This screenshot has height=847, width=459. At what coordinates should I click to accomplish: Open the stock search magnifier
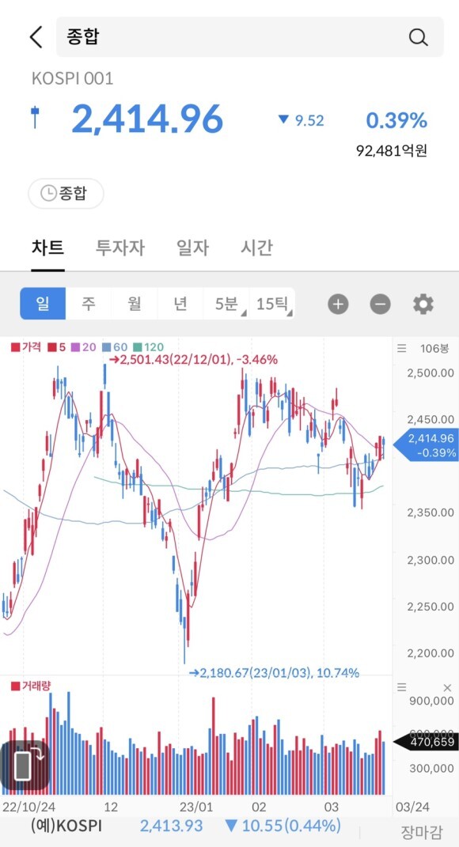(418, 36)
